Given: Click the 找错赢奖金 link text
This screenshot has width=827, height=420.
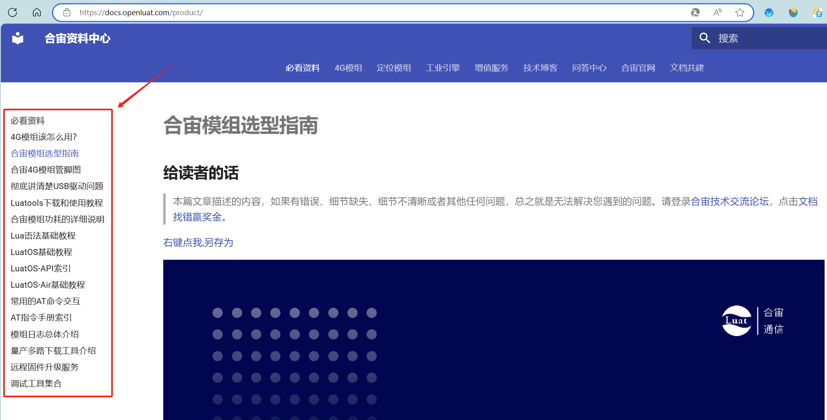Looking at the screenshot, I should [197, 217].
